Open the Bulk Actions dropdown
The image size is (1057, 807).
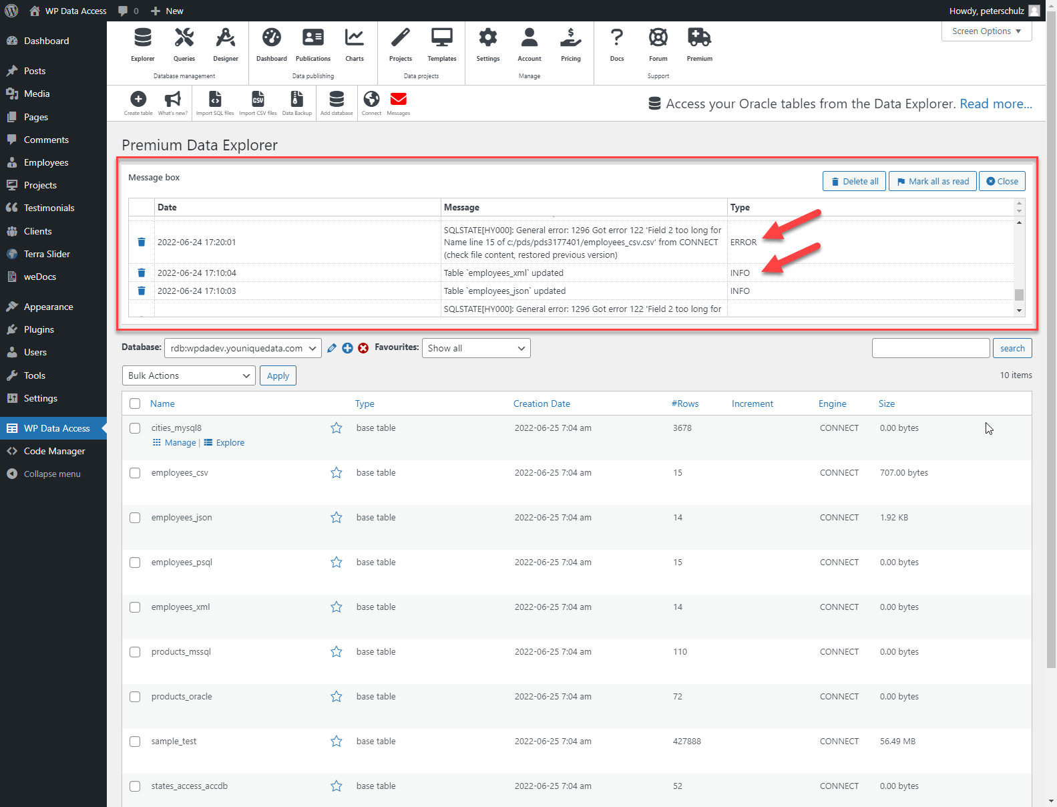(x=189, y=375)
